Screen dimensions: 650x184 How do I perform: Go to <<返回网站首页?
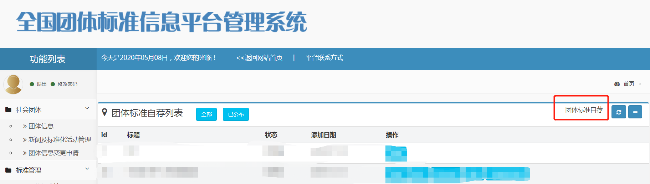(x=259, y=58)
